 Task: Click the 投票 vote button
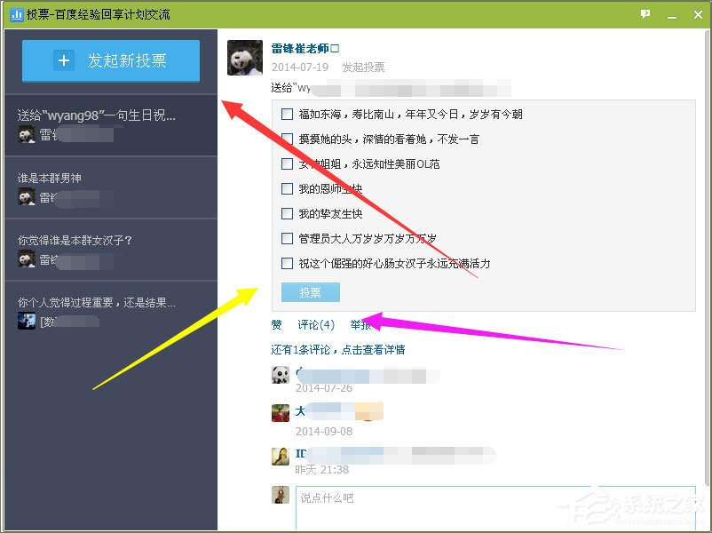pos(309,291)
